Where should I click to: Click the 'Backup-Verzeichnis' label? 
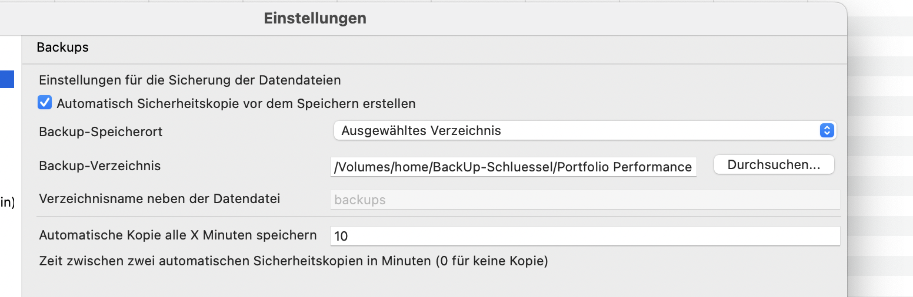99,166
